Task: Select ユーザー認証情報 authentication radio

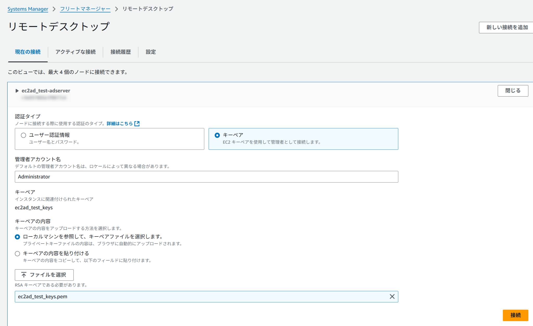Action: tap(23, 135)
